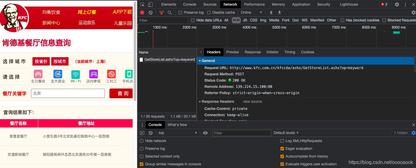Screen dimensions: 416x168
Task: Click the 按城市 city button
Action: coord(60,61)
